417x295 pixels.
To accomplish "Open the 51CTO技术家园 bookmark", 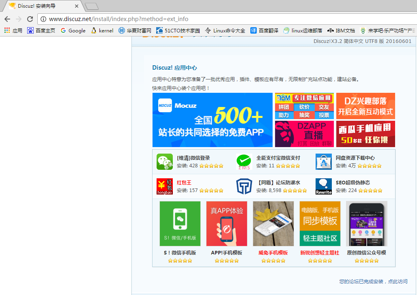I will tap(178, 30).
